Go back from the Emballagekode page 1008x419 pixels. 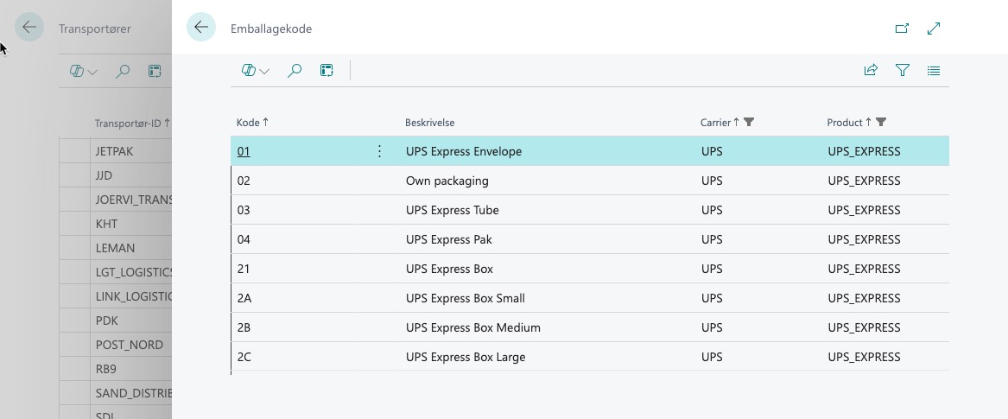[201, 28]
